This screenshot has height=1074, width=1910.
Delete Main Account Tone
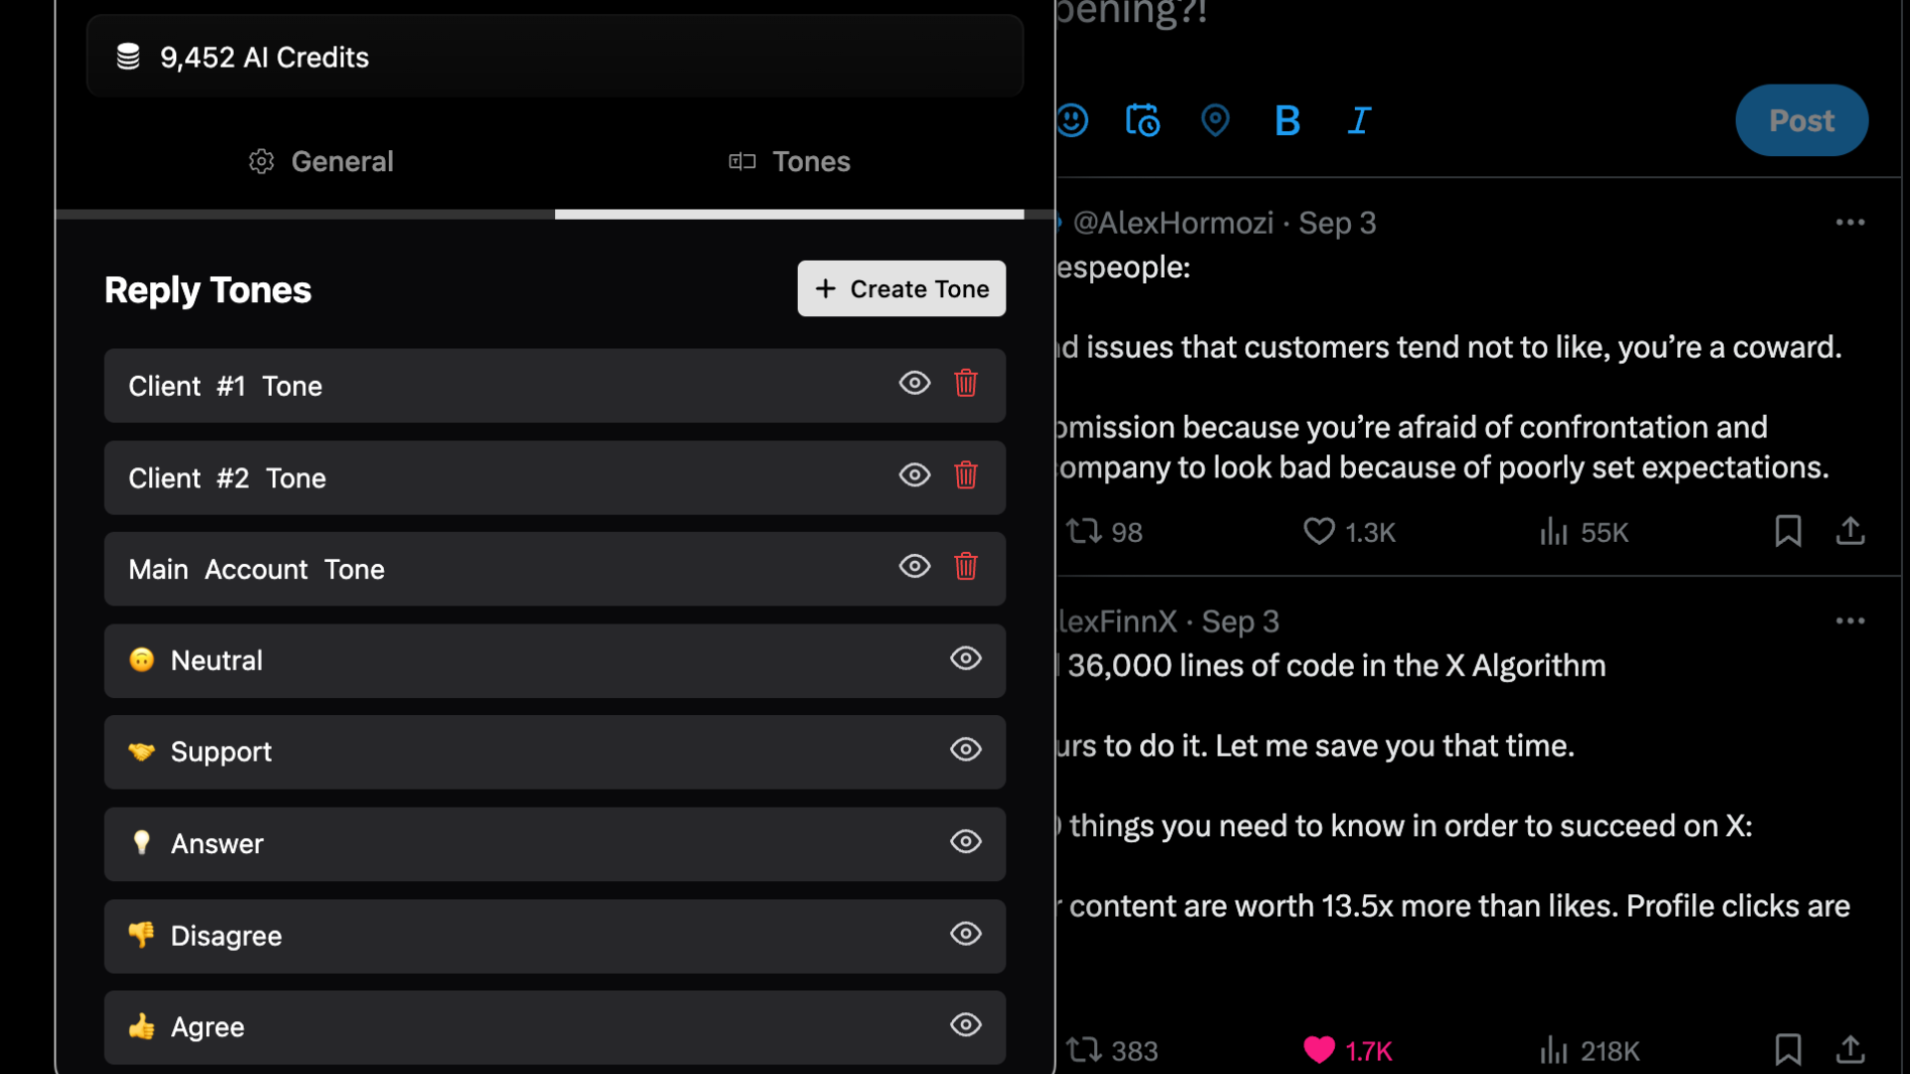point(966,567)
